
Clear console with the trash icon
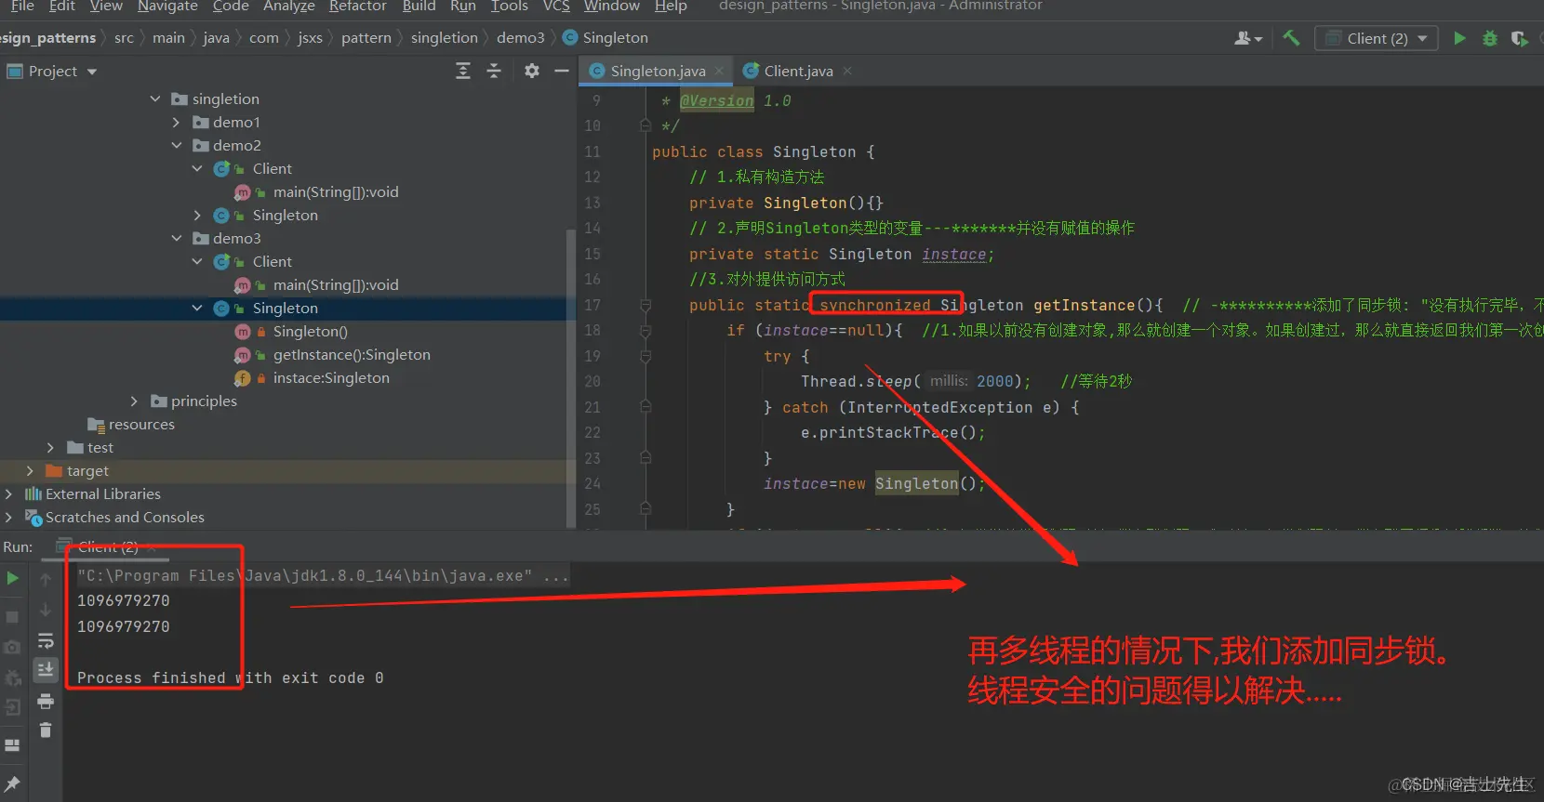[x=46, y=730]
